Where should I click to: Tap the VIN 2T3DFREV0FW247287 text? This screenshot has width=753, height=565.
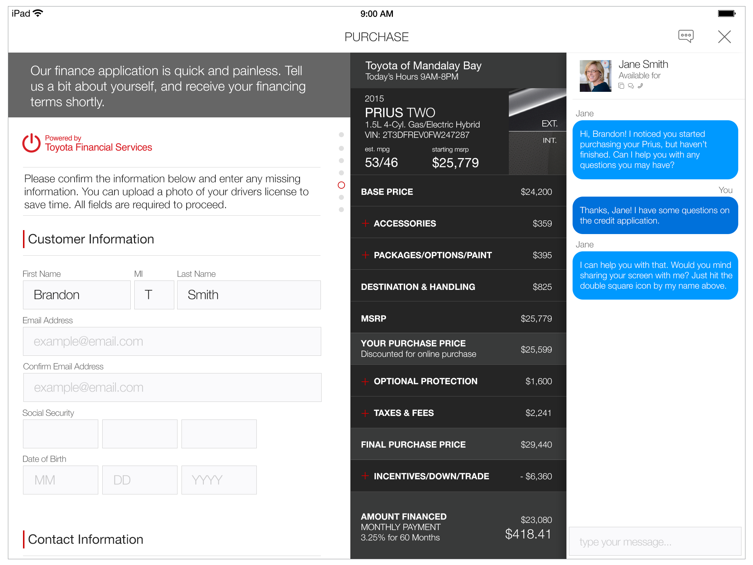tap(417, 135)
